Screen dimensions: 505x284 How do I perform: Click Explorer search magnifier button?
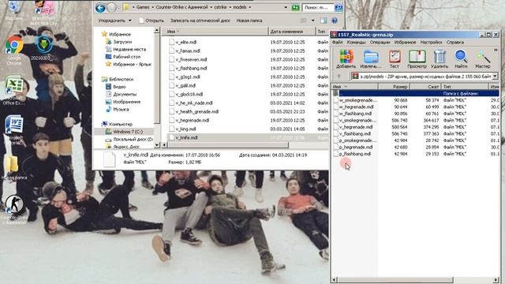point(339,7)
